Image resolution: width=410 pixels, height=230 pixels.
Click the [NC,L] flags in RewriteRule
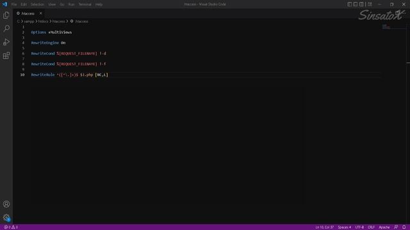[101, 75]
